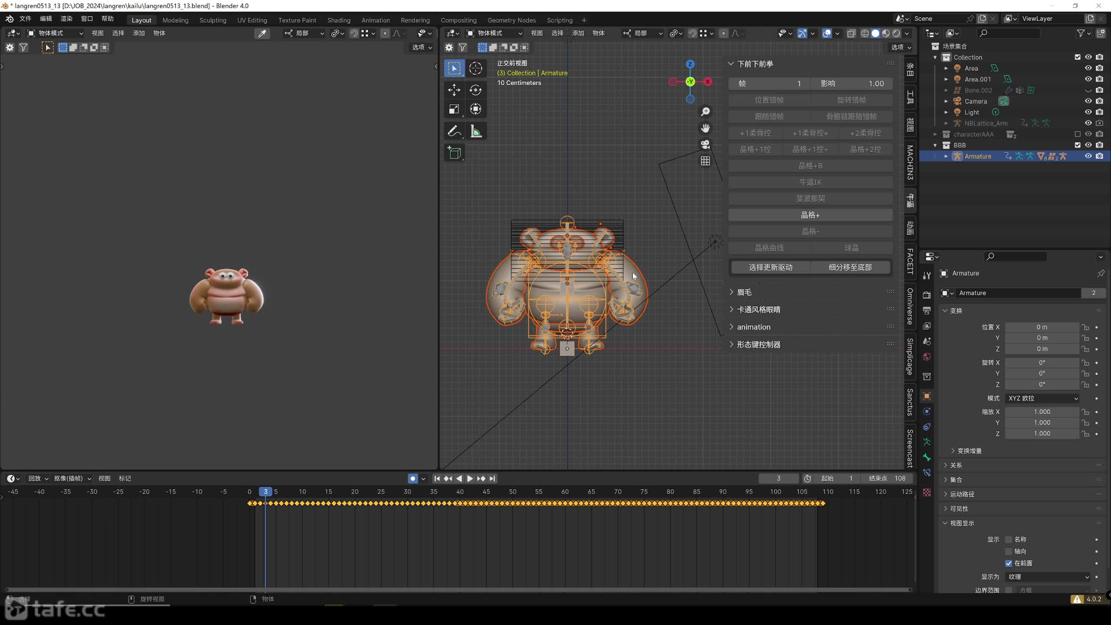Open the 物体模式 dropdown in right viewport
Screen dimensions: 1111x625
[x=495, y=33]
